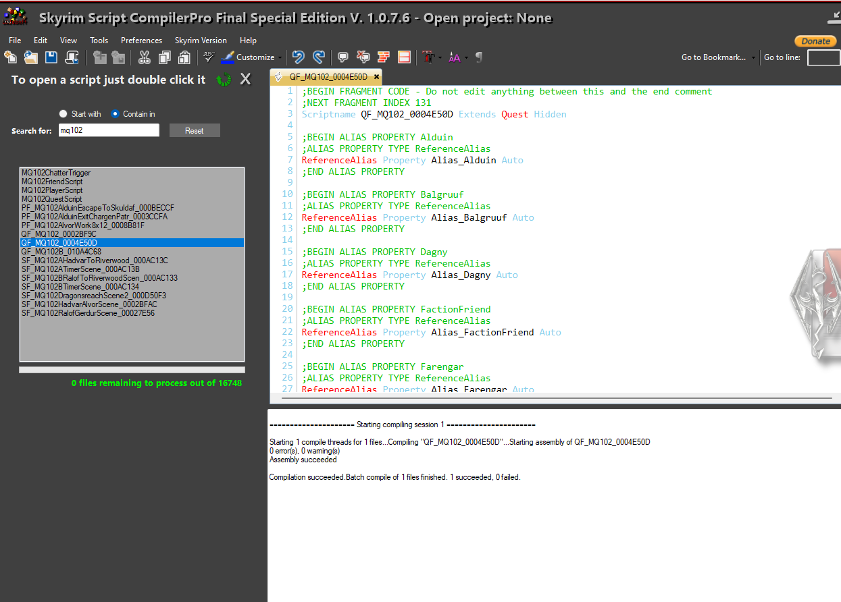Click the Comment speech bubble icon
The height and width of the screenshot is (602, 841).
click(343, 57)
